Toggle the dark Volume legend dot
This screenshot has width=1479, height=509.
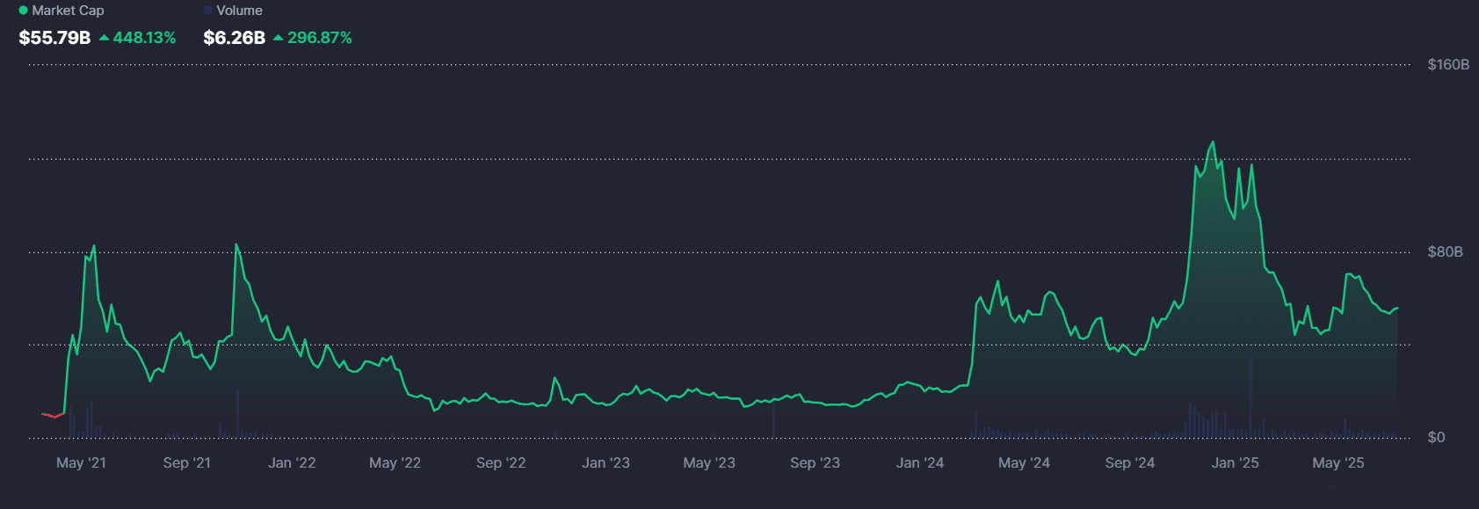207,11
